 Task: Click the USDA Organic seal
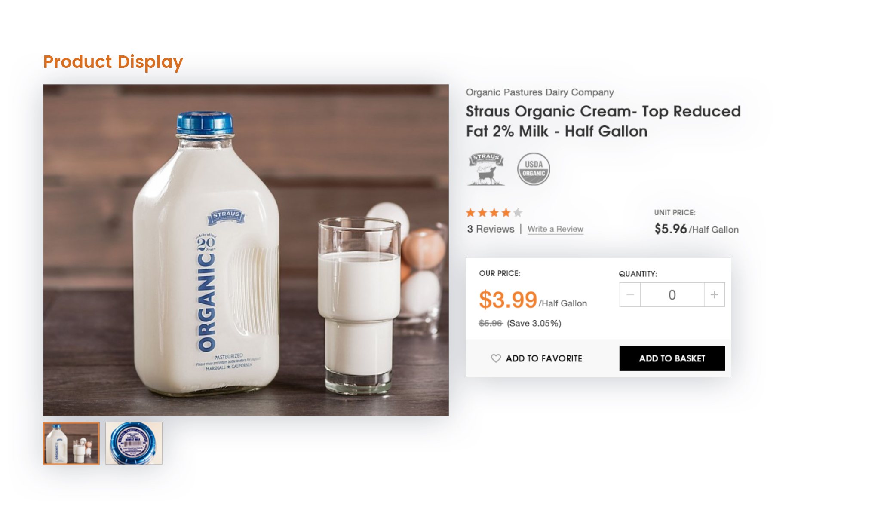[x=533, y=169]
